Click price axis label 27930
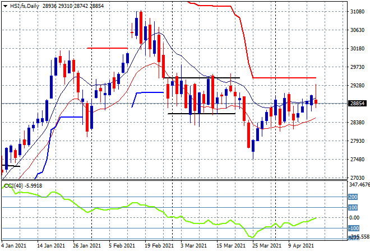 pyautogui.click(x=358, y=141)
